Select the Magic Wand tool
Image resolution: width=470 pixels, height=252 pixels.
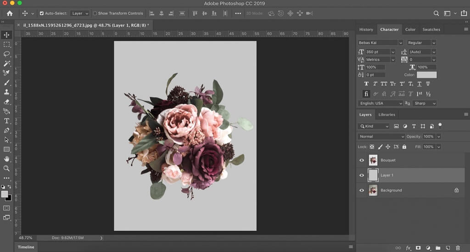(6, 63)
